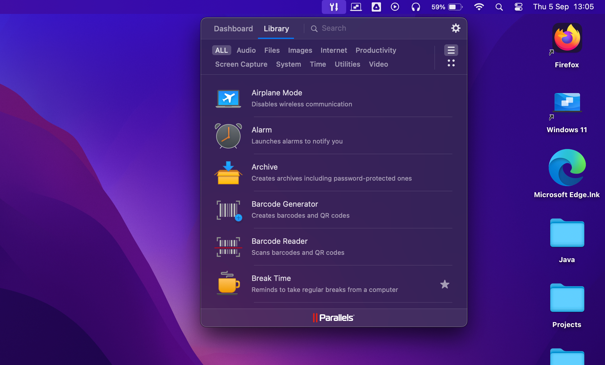The height and width of the screenshot is (365, 605).
Task: Click the ALL category filter button
Action: pos(221,50)
